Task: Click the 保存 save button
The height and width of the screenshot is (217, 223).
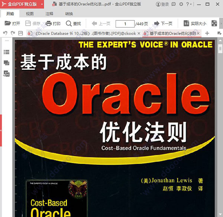Action: [33, 23]
